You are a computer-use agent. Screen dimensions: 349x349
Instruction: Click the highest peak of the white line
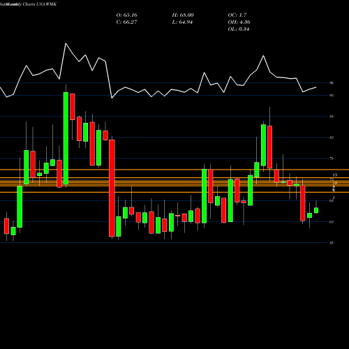point(66,43)
